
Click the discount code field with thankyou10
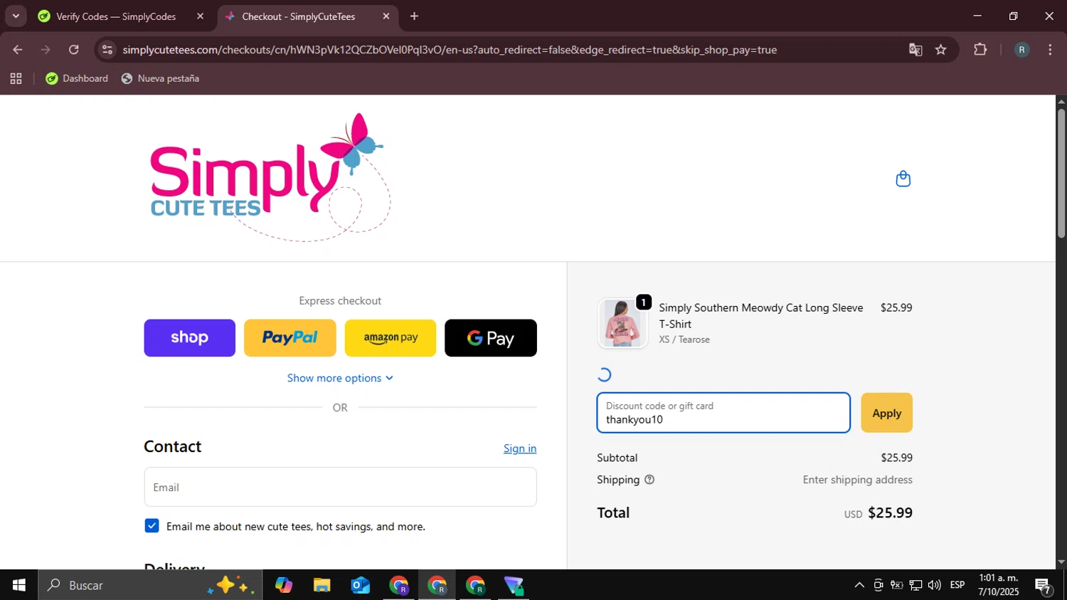723,413
